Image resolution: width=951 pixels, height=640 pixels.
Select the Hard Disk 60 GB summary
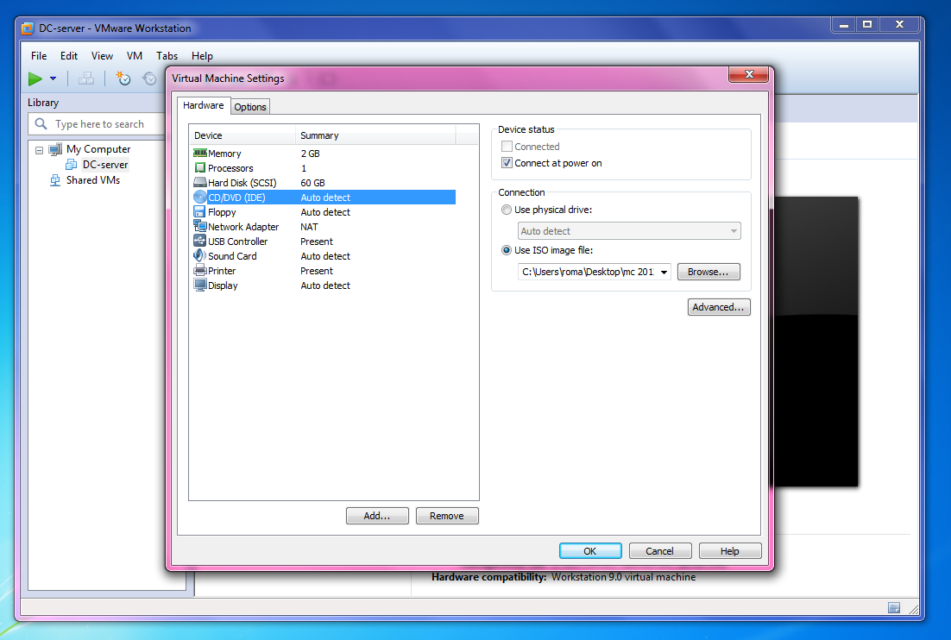click(x=313, y=183)
